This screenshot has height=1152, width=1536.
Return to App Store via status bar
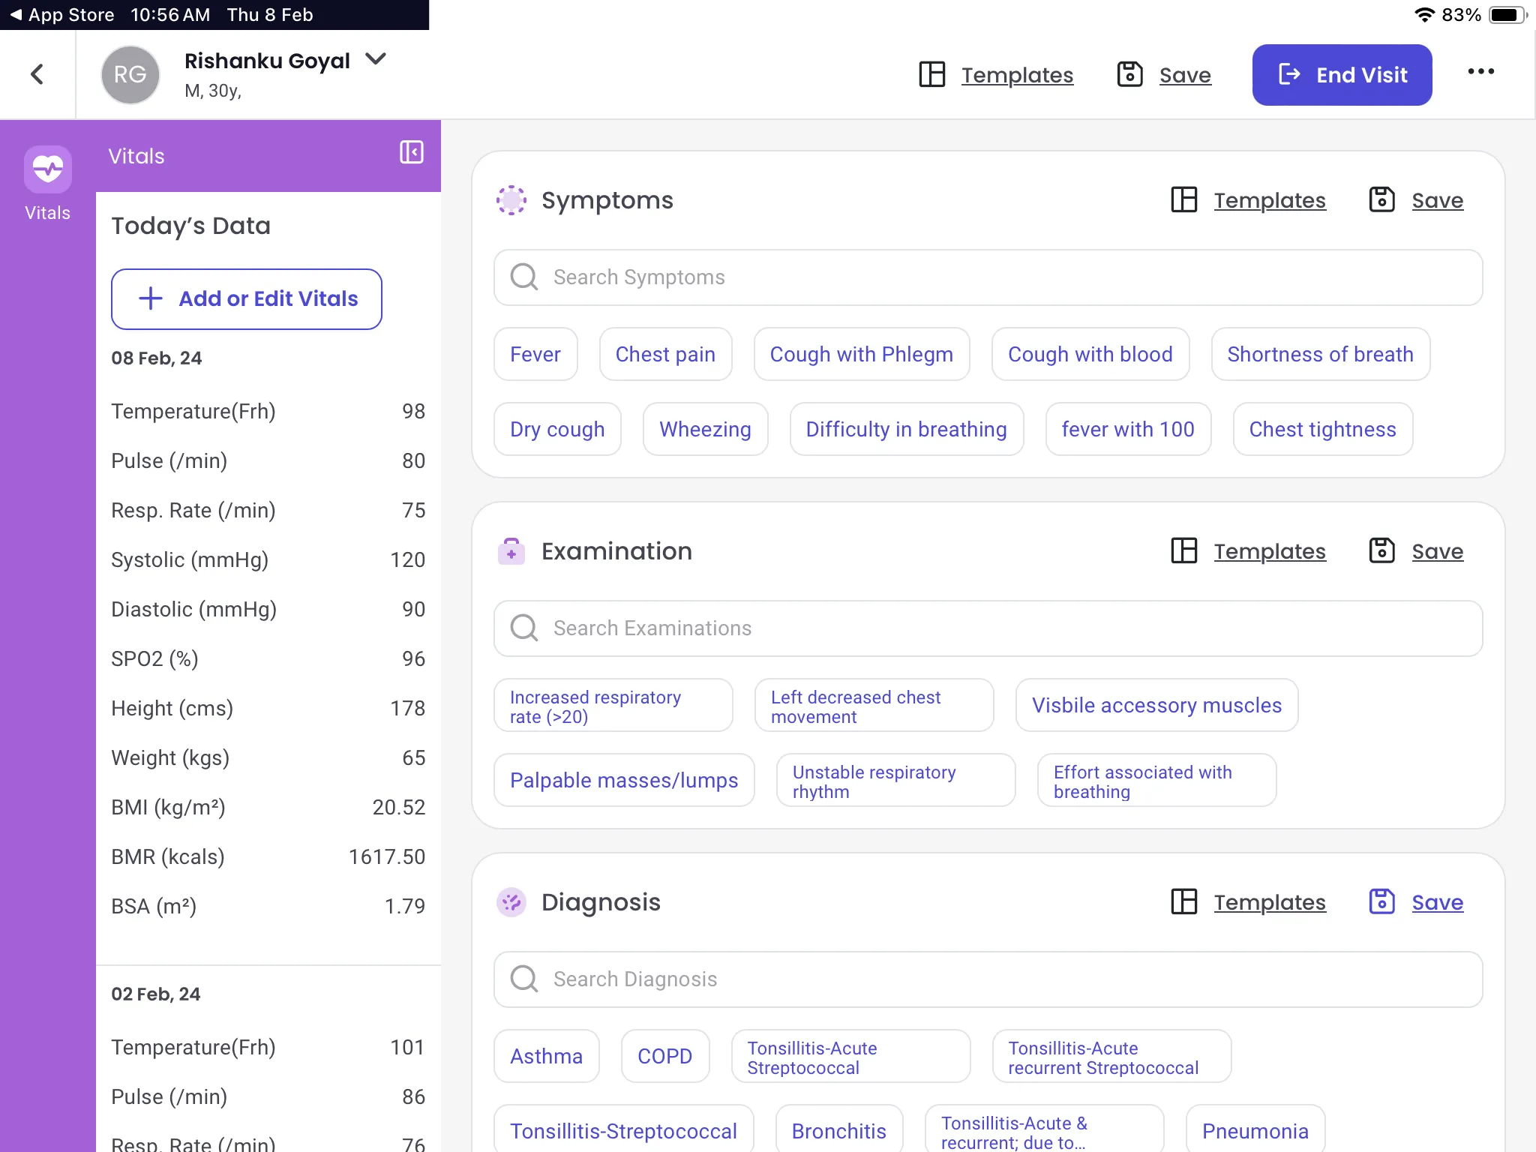63,14
